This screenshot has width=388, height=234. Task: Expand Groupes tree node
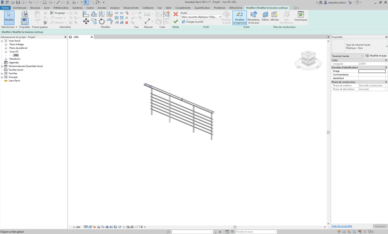coord(2,77)
